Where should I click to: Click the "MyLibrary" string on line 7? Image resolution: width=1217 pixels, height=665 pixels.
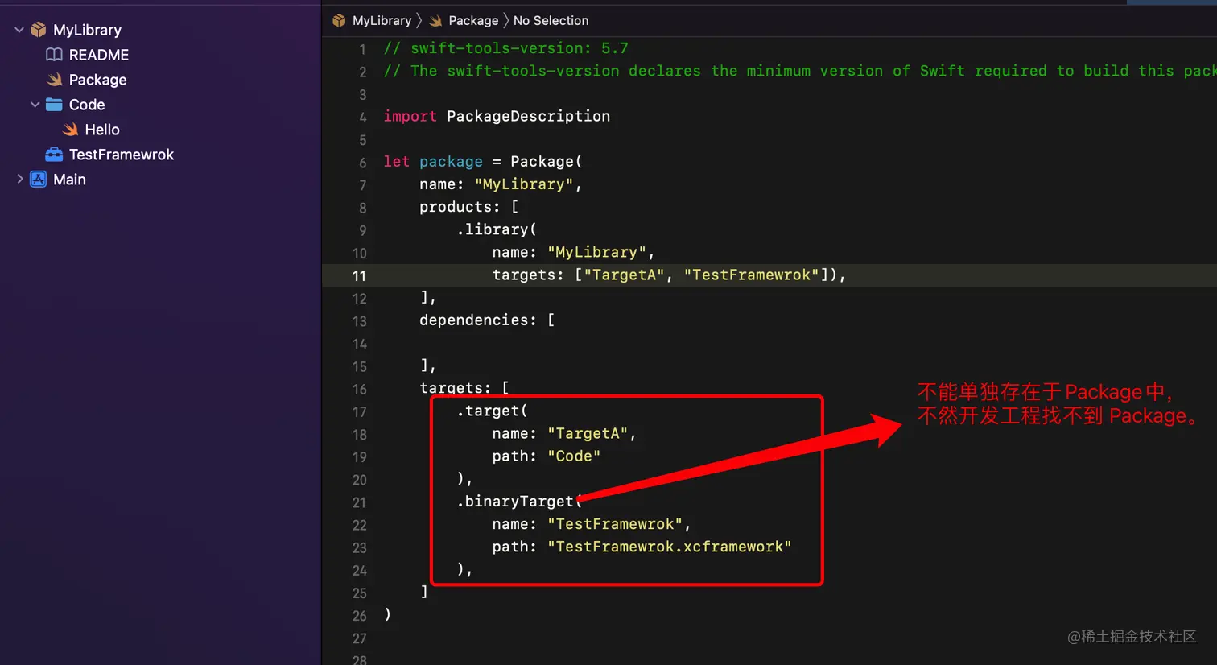point(524,184)
